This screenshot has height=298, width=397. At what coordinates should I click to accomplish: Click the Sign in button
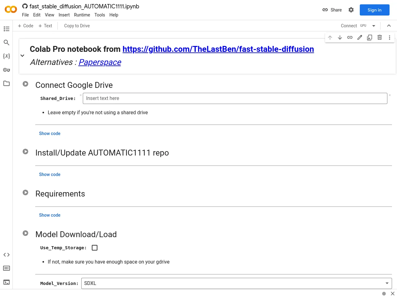pyautogui.click(x=374, y=10)
